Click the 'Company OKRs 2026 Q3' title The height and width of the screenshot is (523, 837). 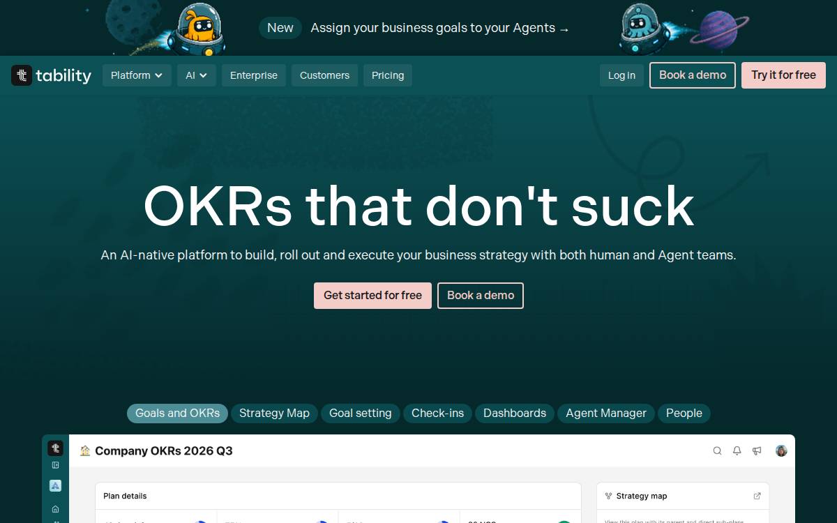(x=164, y=451)
